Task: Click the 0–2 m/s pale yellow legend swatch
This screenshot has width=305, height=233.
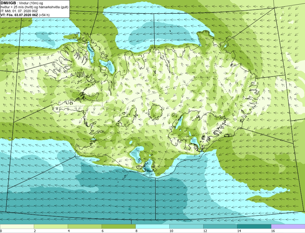Action: point(17,226)
